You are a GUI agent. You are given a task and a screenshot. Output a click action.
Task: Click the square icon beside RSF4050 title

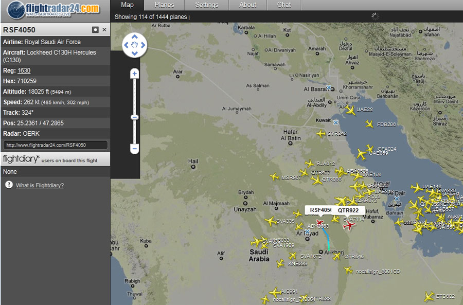pyautogui.click(x=95, y=30)
